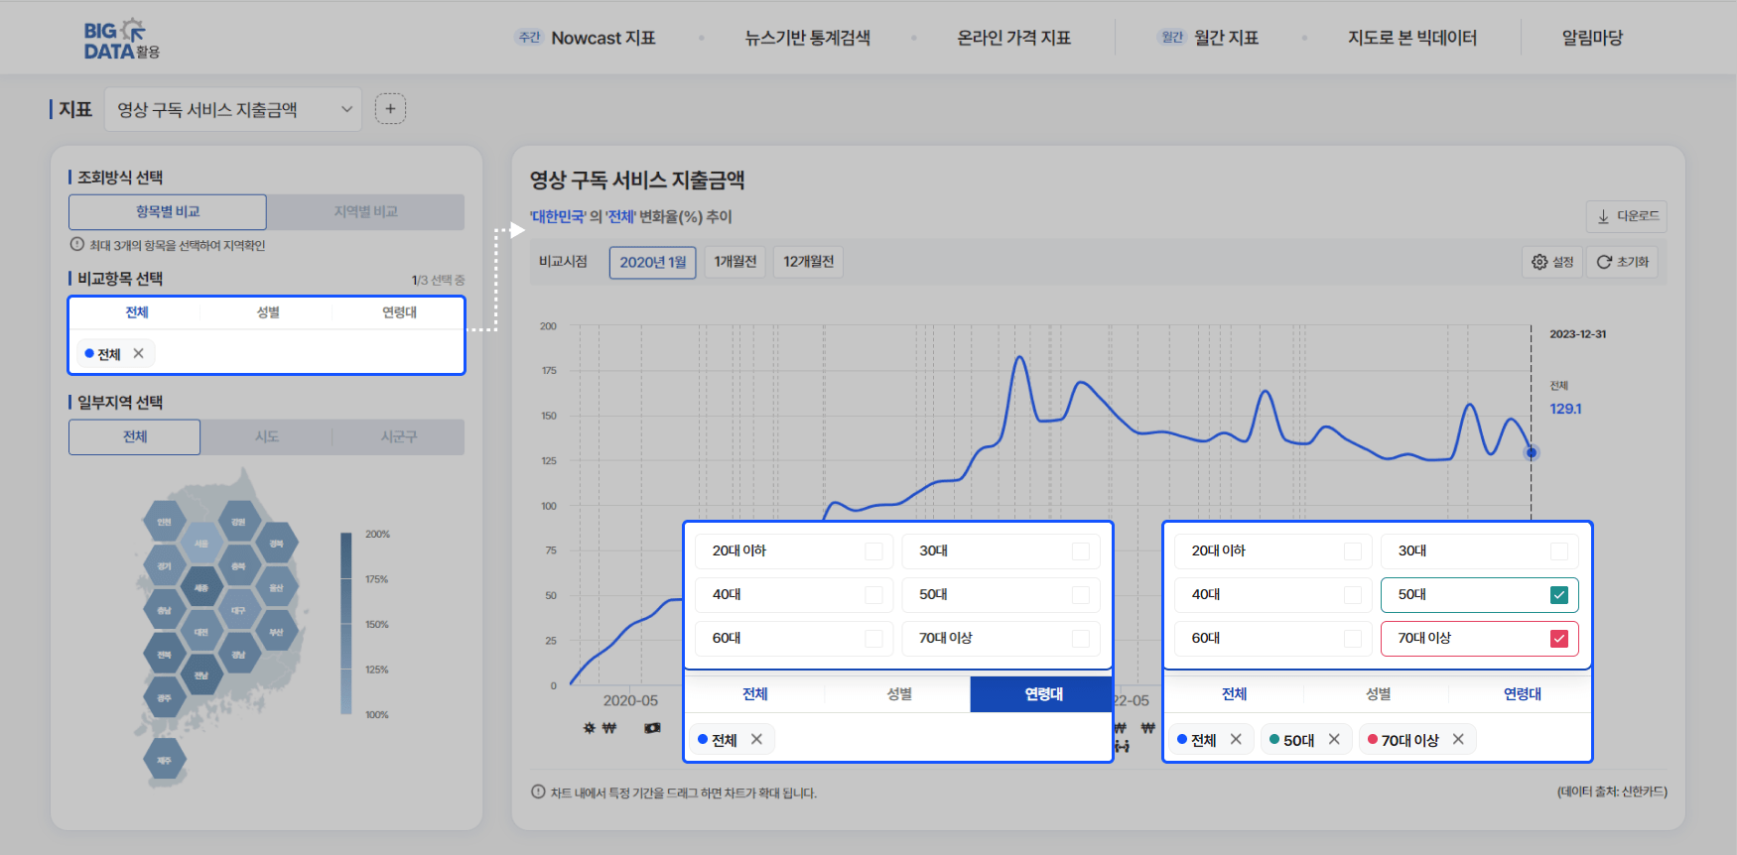The image size is (1737, 855).
Task: Select the highlighted 연령대 tab
Action: (1042, 694)
